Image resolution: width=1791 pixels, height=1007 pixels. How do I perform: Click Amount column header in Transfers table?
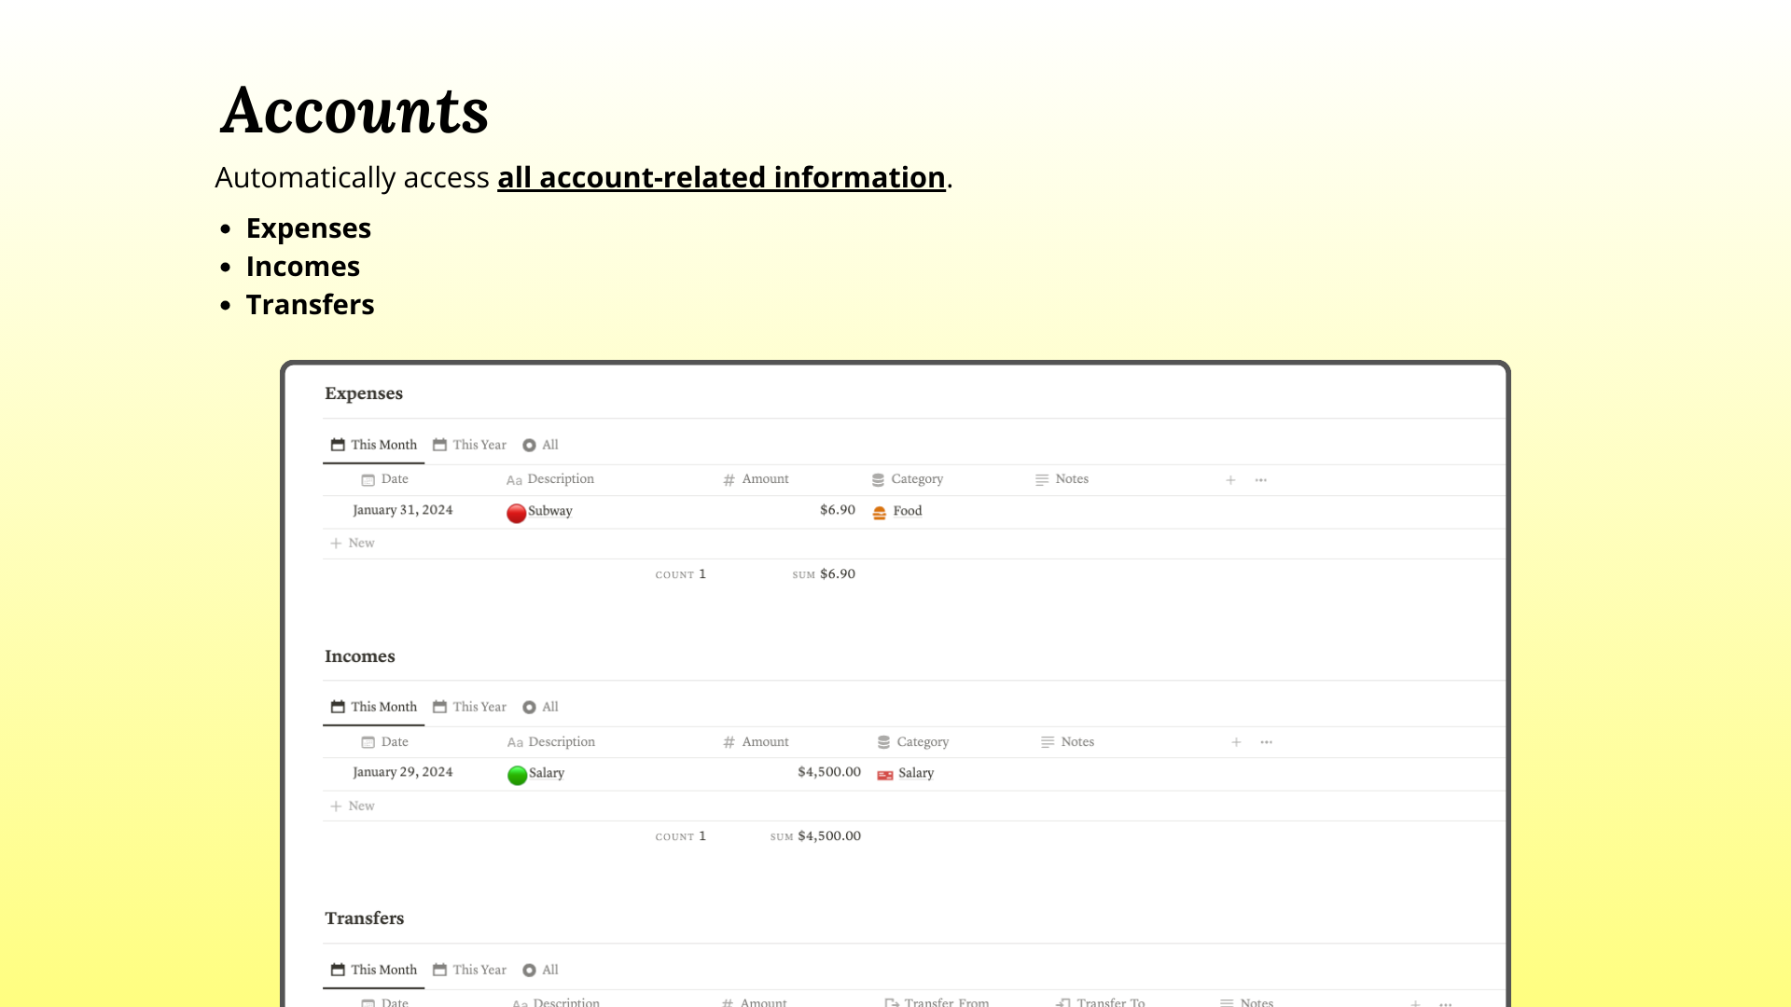[755, 1002]
